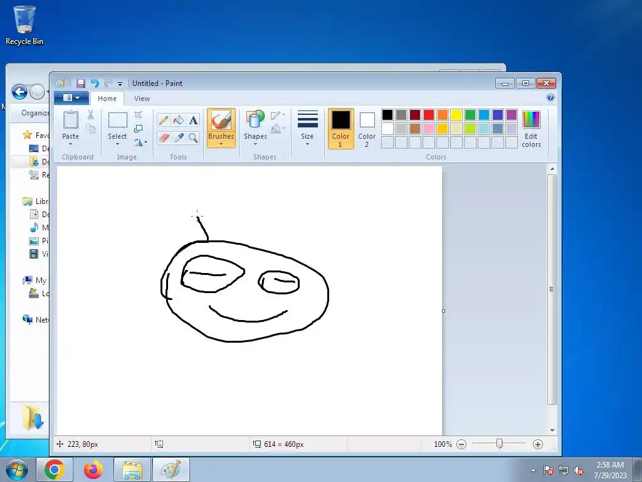Click Organize in the Explorer window

(x=35, y=113)
